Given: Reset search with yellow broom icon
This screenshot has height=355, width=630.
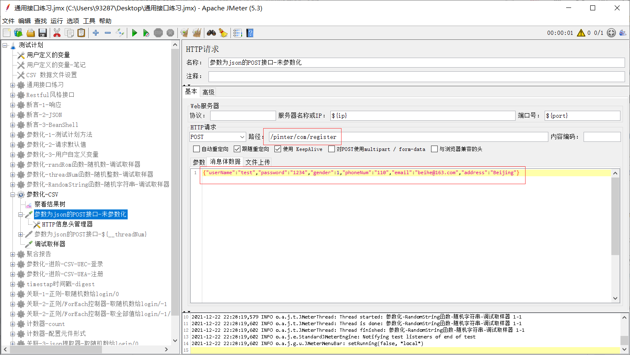Looking at the screenshot, I should (223, 33).
